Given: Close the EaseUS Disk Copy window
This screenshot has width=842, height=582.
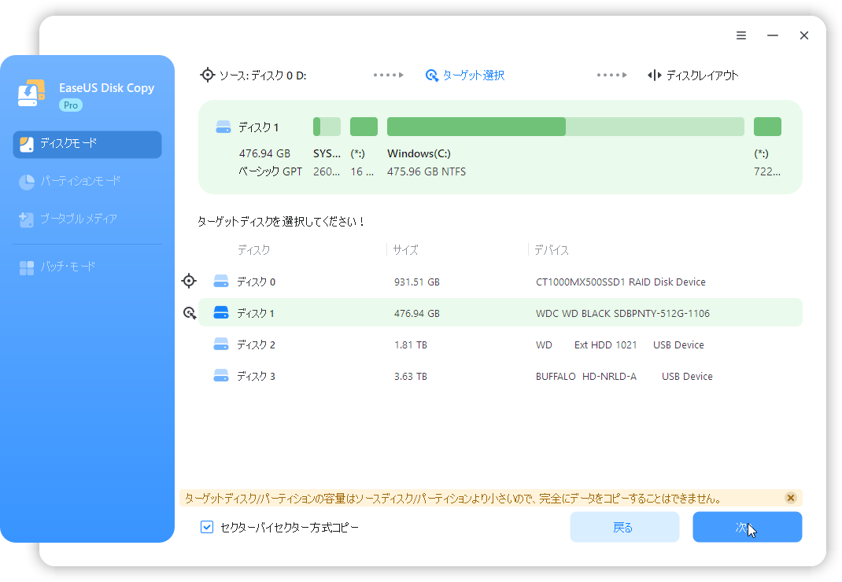Looking at the screenshot, I should [804, 35].
